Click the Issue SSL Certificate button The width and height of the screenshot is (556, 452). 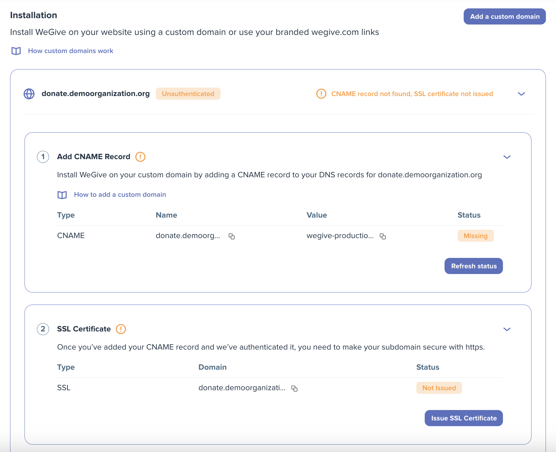(464, 418)
